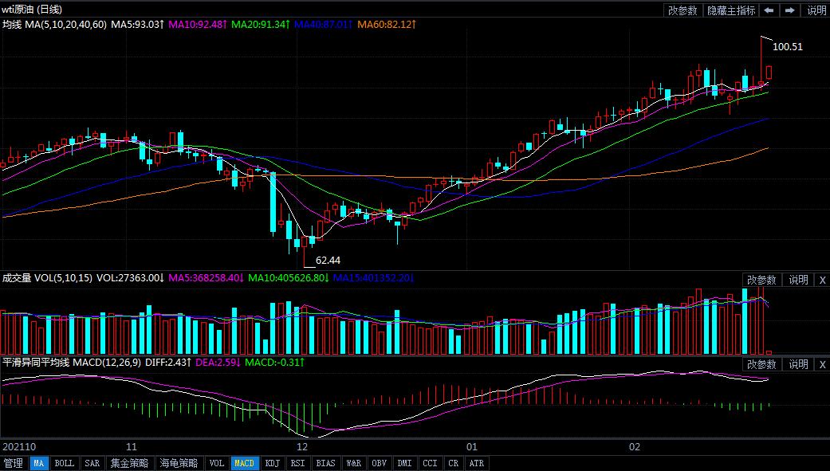The image size is (830, 471).
Task: Open the 管理 indicator management menu
Action: (14, 463)
